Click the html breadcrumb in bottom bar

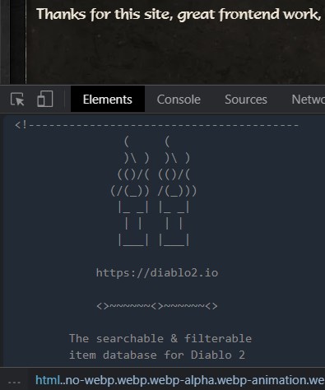pos(48,380)
